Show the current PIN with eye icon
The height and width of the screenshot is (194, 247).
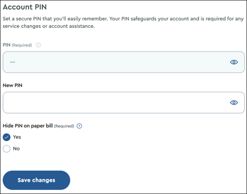(234, 62)
